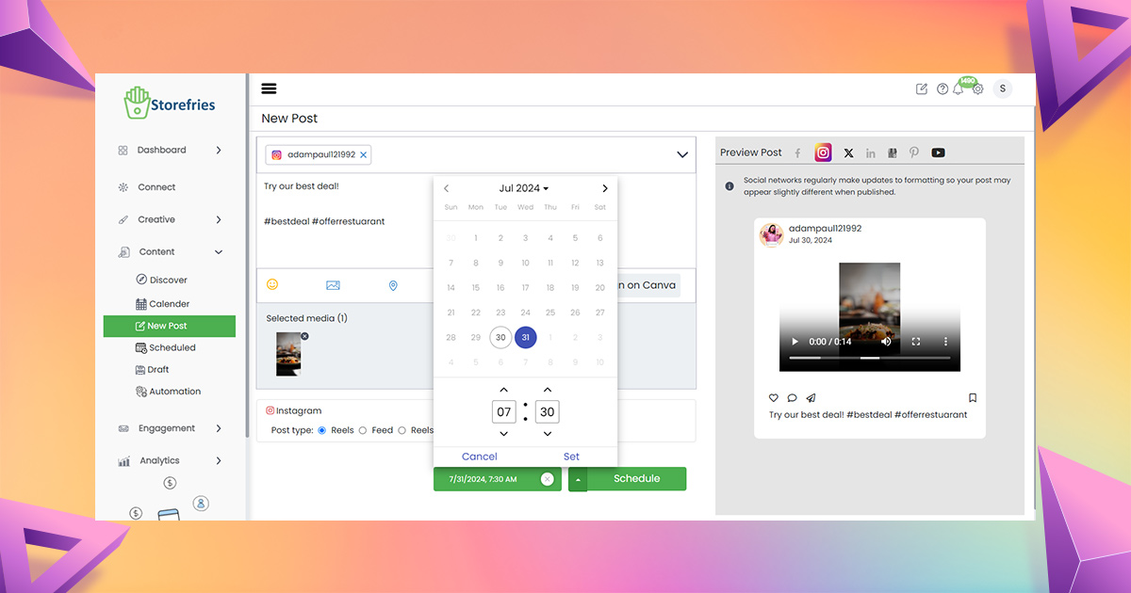The image size is (1131, 593).
Task: Enter fullscreen on preview video
Action: (x=916, y=342)
